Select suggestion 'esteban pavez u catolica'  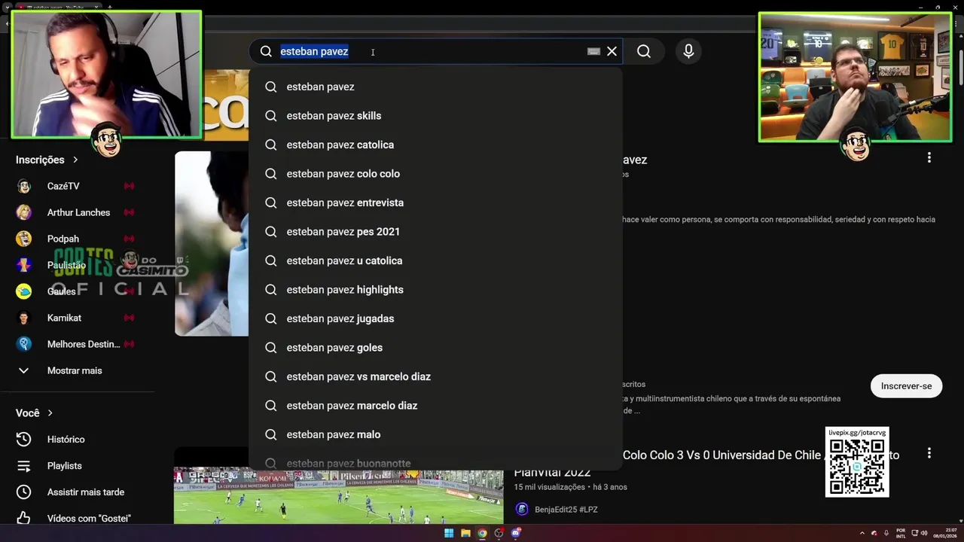pyautogui.click(x=435, y=260)
